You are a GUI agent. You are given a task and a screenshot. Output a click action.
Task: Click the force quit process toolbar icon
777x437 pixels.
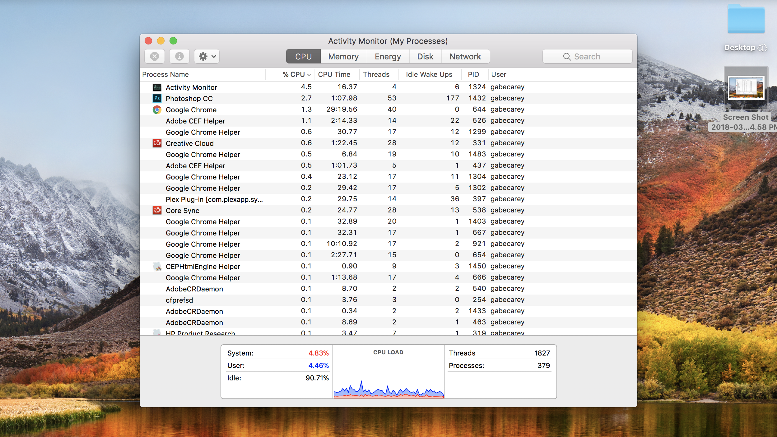coord(155,56)
